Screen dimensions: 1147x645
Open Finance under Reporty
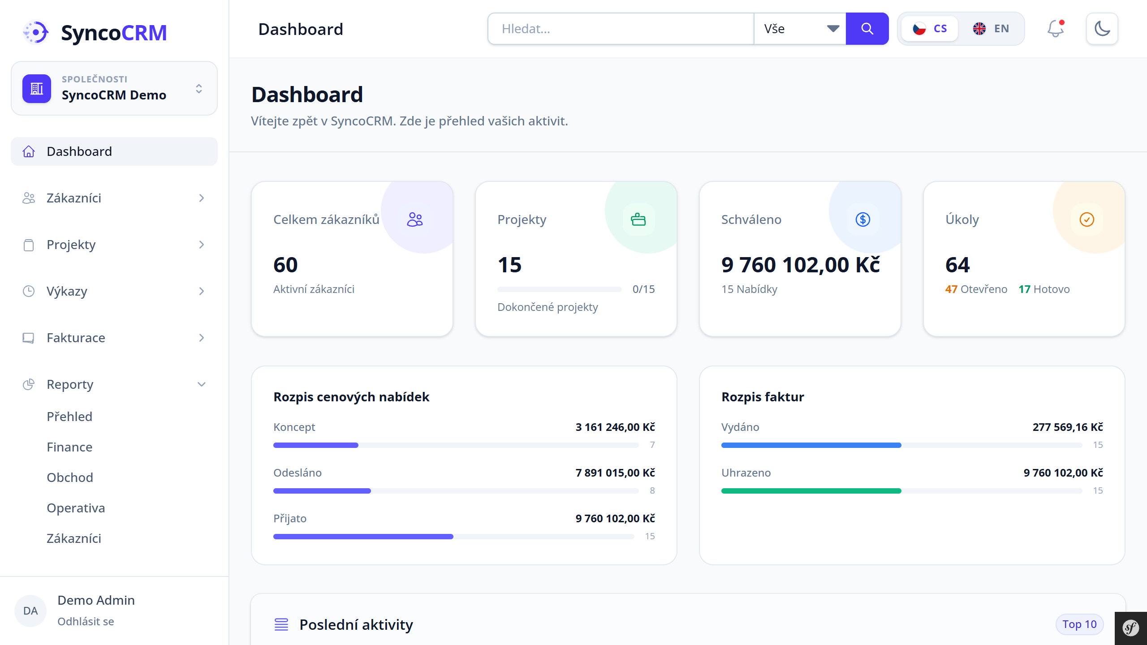tap(69, 447)
